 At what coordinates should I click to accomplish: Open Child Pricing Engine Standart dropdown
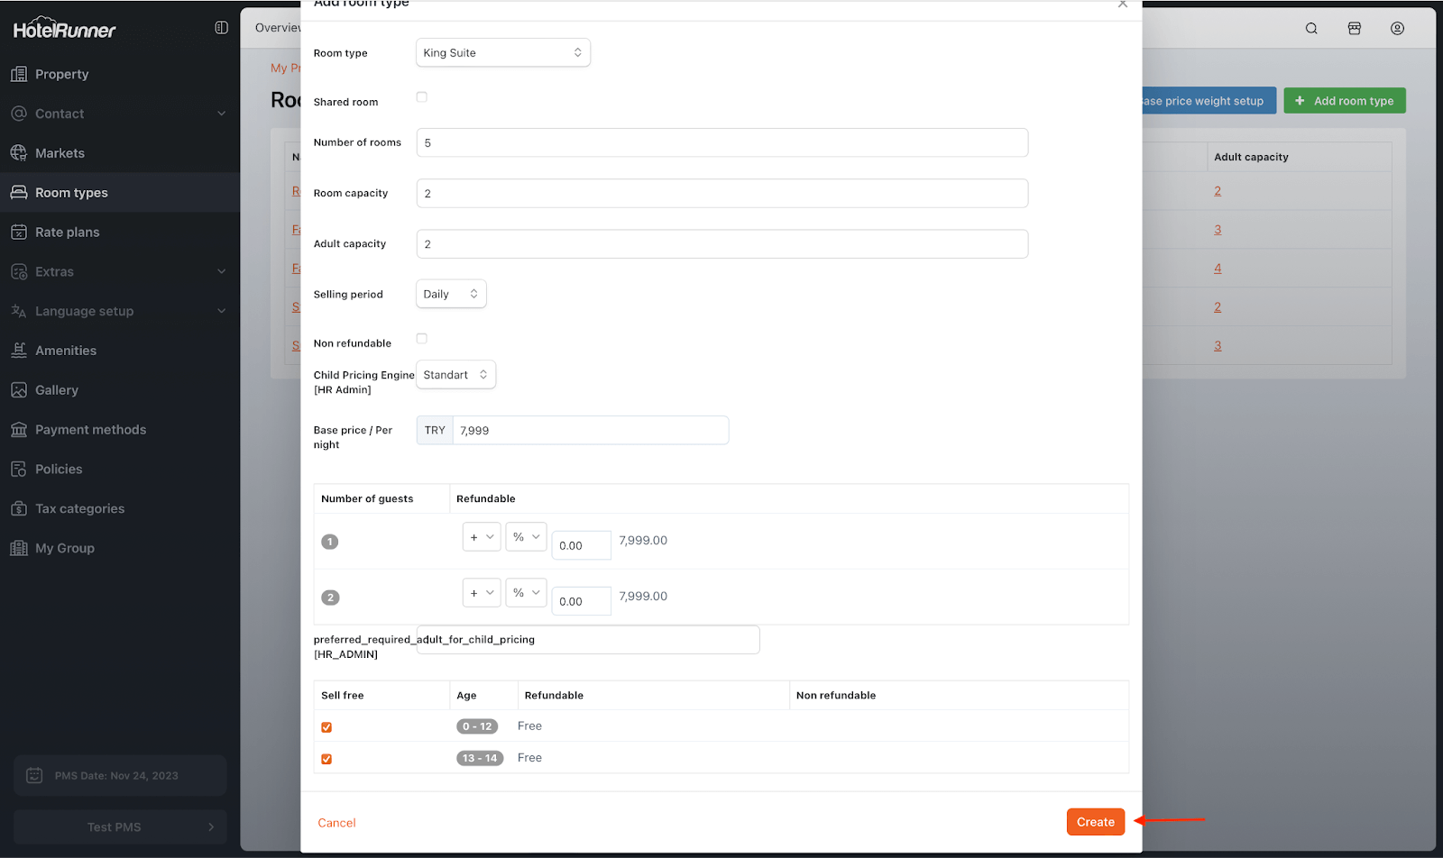pyautogui.click(x=455, y=375)
